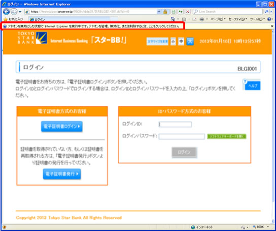Click the Copyright 2013 Tokyo Star Bank footer text
Viewport: 276px width, 231px height.
69,218
